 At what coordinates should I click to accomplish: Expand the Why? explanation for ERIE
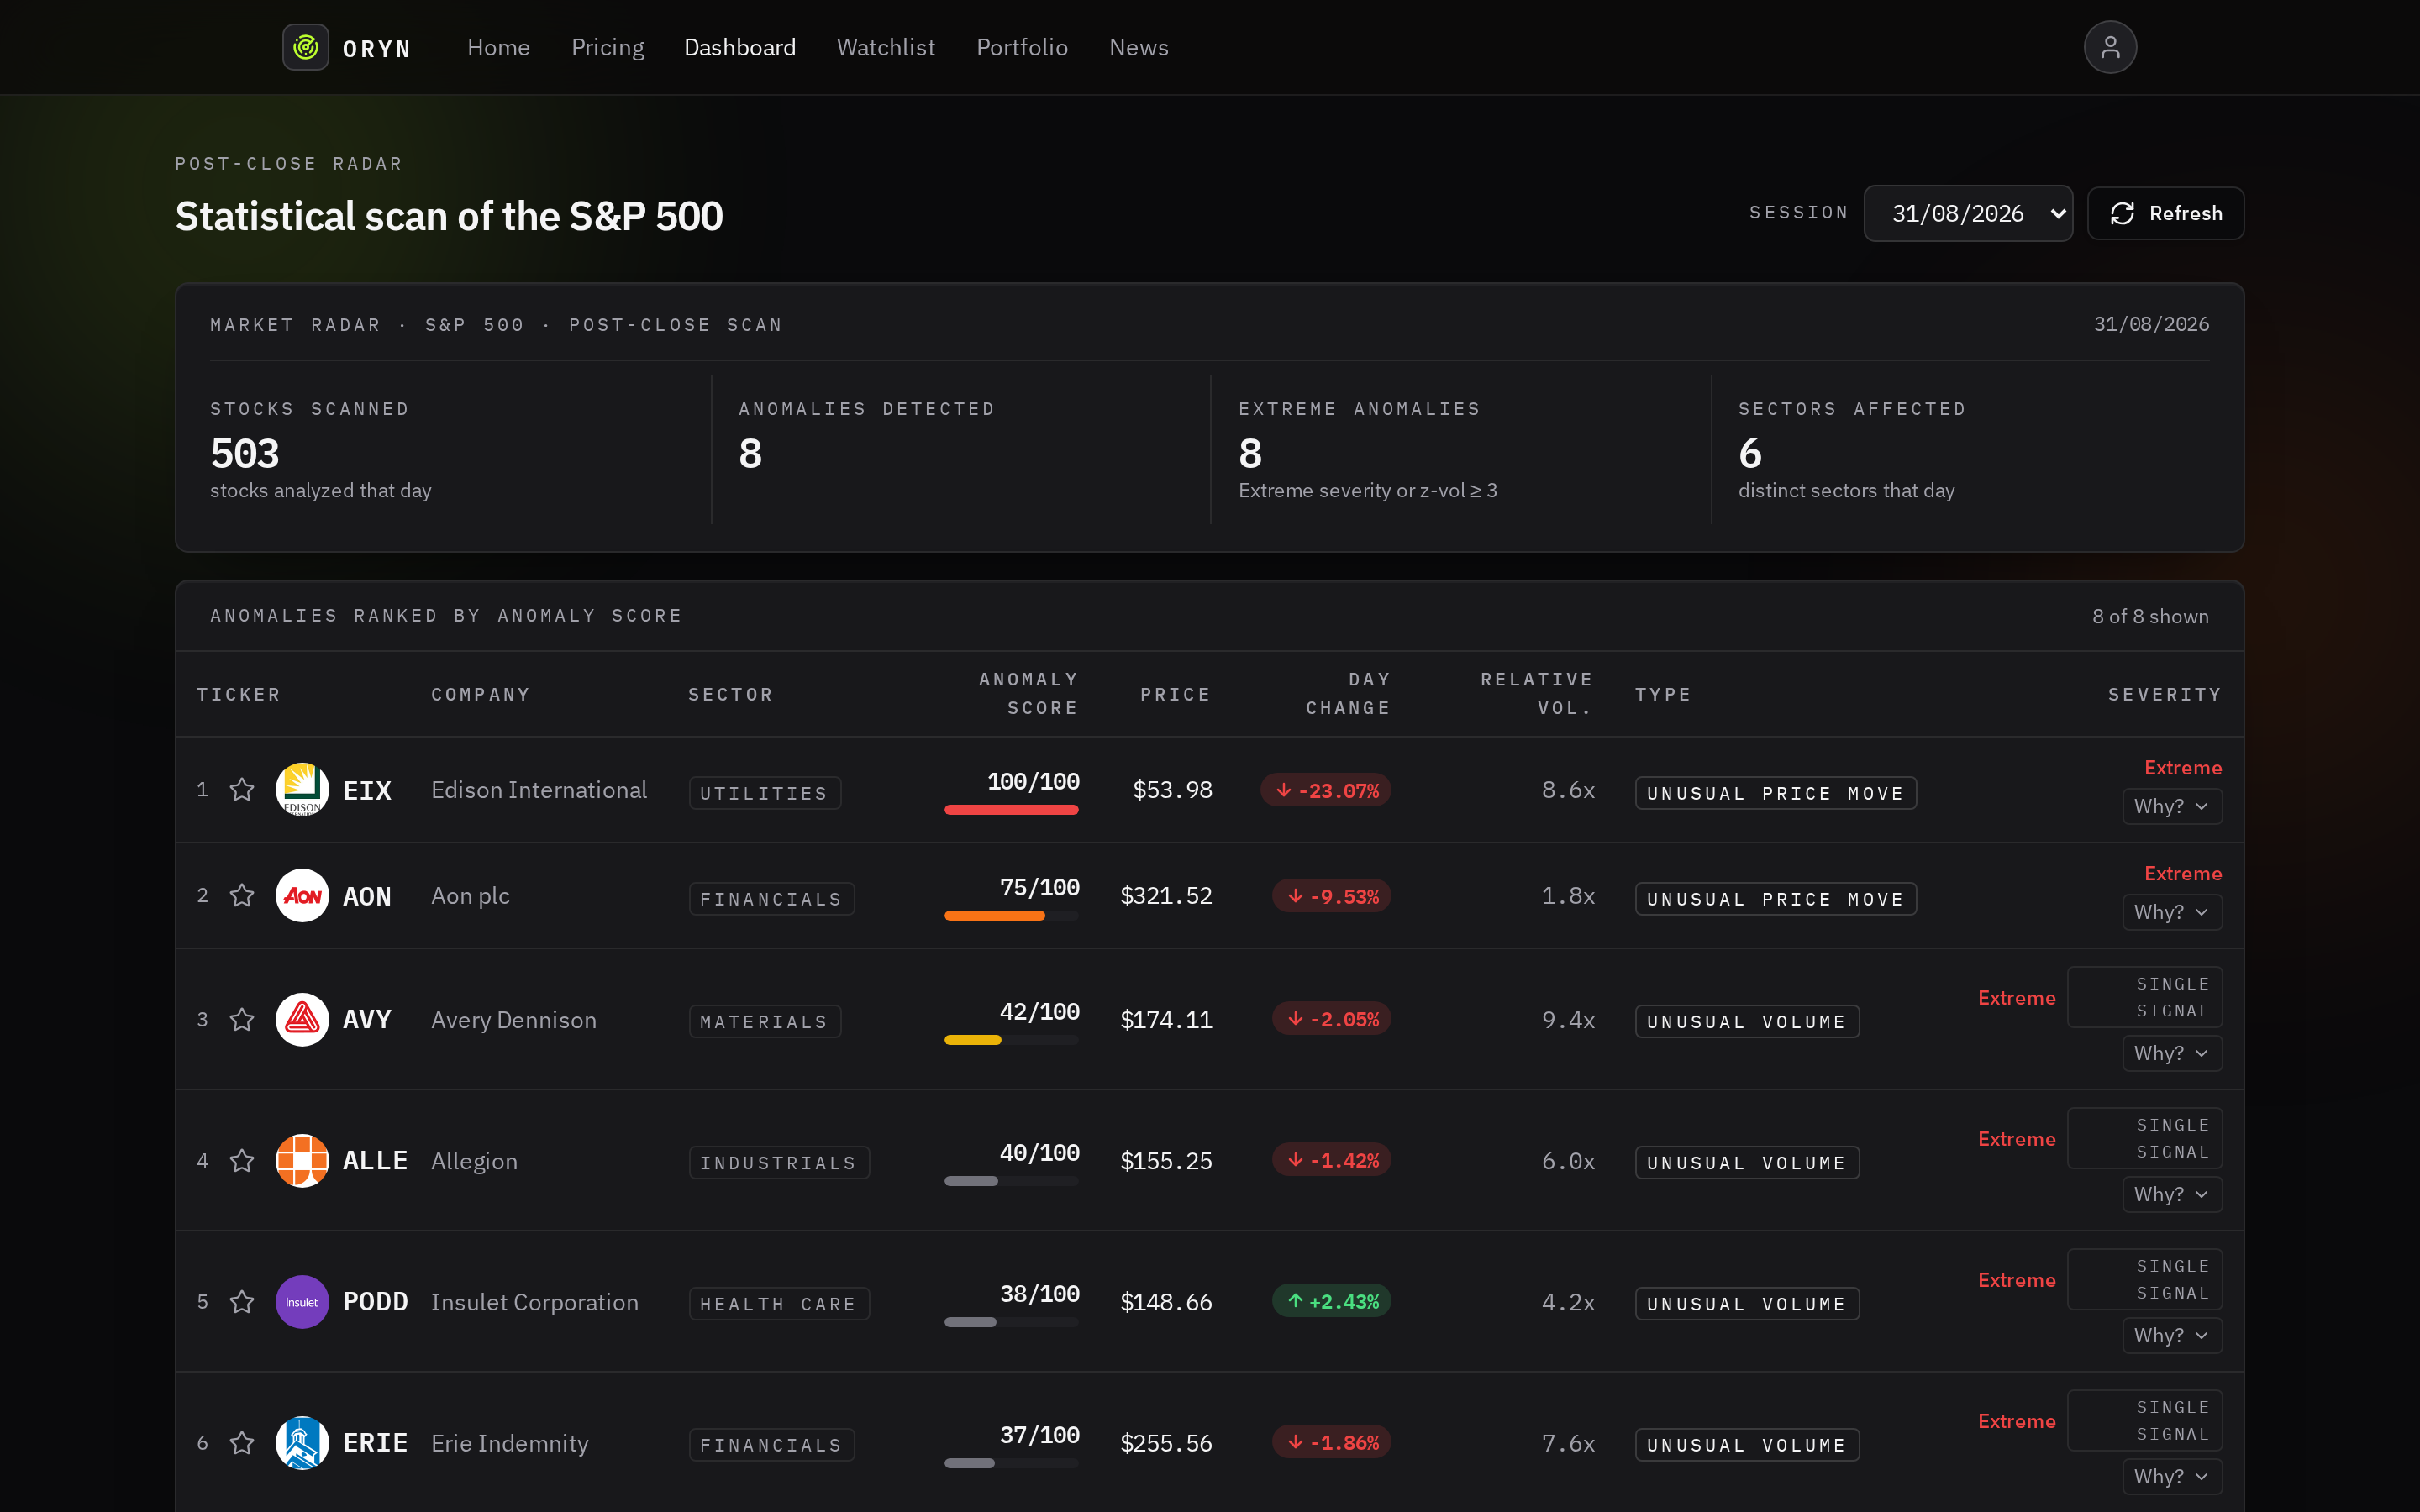(2172, 1476)
